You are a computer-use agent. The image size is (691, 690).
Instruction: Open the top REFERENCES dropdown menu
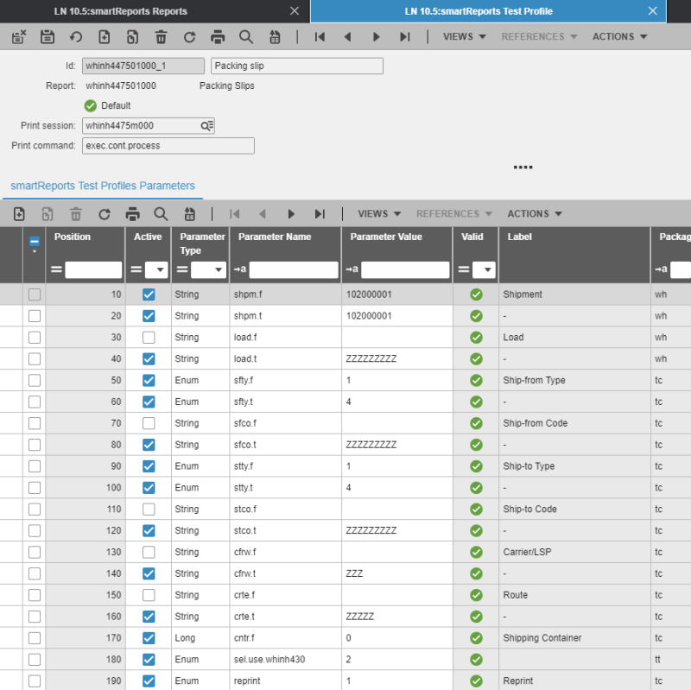[539, 36]
